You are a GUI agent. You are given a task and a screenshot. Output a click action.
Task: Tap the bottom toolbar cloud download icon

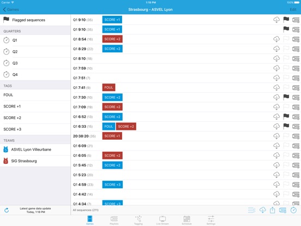pos(263,210)
